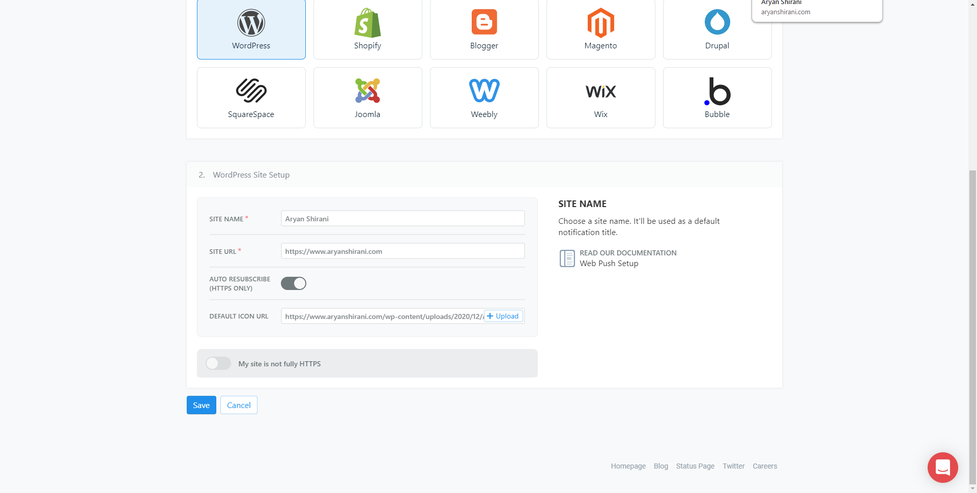Toggle the Auto Resubscribe switch

(294, 283)
